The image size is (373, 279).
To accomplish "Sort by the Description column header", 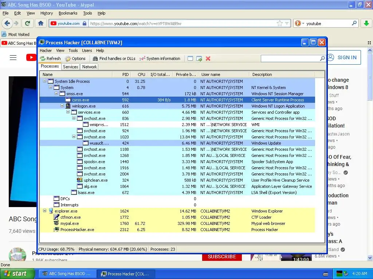I will point(282,74).
